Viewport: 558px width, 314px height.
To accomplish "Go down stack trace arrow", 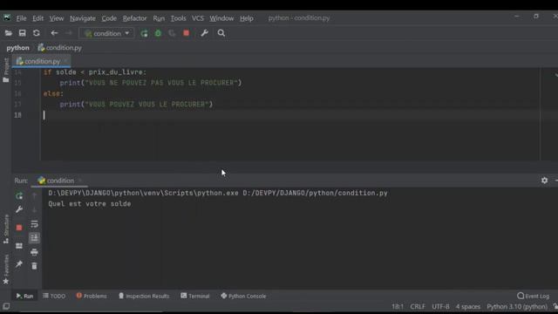I will pos(34,209).
